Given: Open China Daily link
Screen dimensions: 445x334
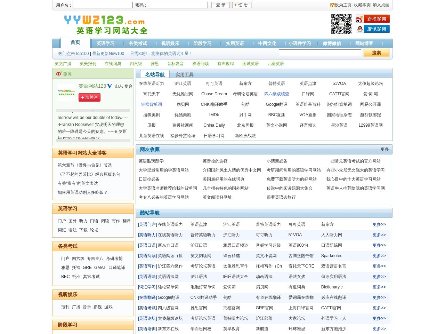Looking at the screenshot, I should 214,125.
